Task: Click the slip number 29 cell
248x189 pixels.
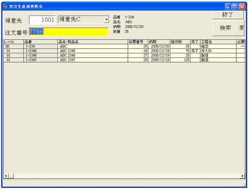Action: [x=138, y=60]
